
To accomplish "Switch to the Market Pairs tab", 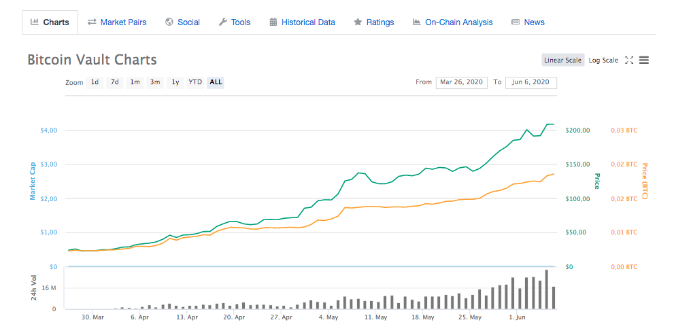I will click(x=117, y=22).
